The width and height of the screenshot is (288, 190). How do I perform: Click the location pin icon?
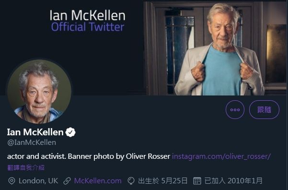[x=12, y=181]
